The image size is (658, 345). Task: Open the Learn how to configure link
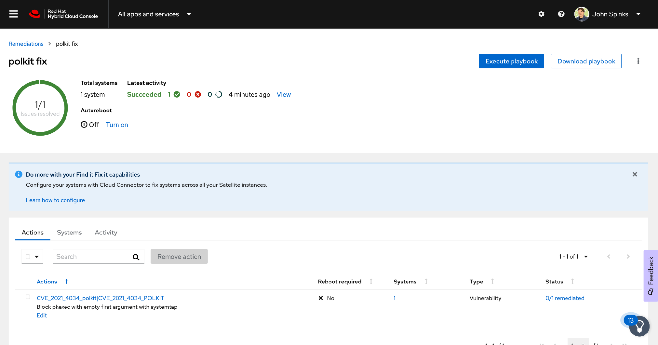coord(55,200)
